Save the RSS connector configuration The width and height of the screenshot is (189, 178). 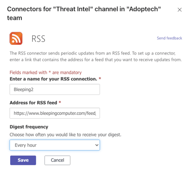[x=23, y=160]
